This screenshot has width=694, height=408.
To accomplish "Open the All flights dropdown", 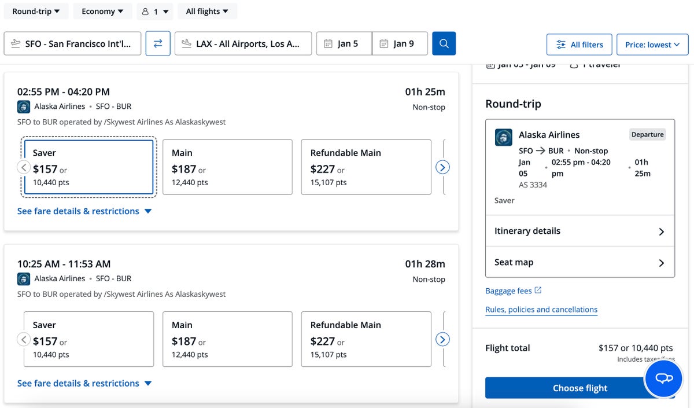I will pyautogui.click(x=207, y=11).
